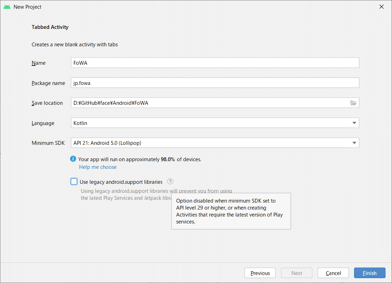Click the Next button
The height and width of the screenshot is (283, 392).
pyautogui.click(x=296, y=273)
